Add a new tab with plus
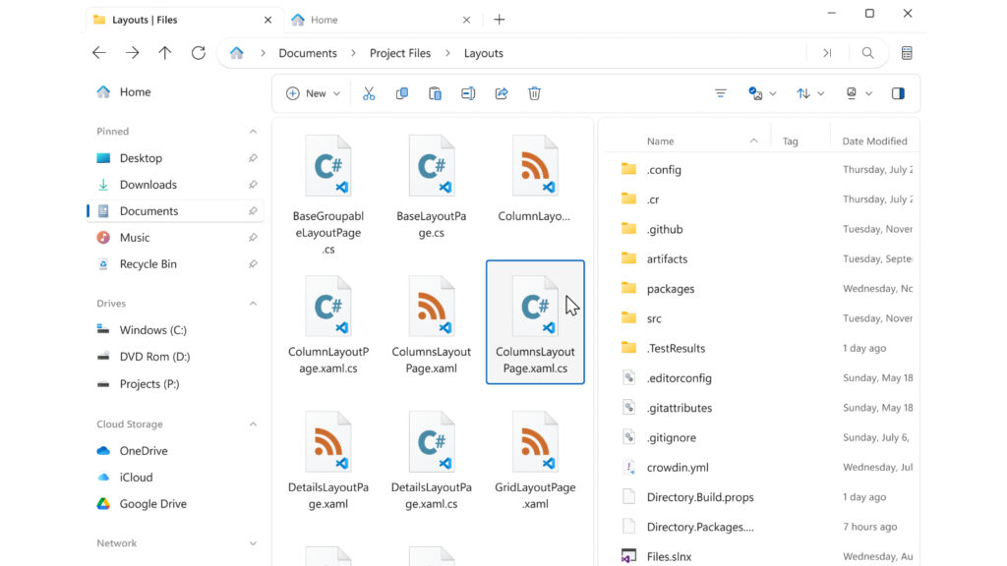 tap(499, 20)
